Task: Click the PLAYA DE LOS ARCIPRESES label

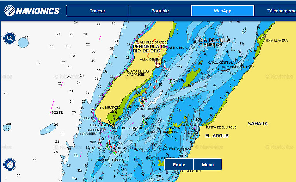Action: point(138,73)
